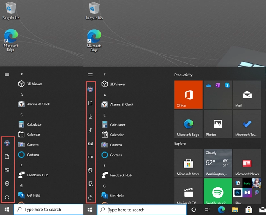
Task: Open the Microsoft To Do tile
Action: click(x=247, y=124)
